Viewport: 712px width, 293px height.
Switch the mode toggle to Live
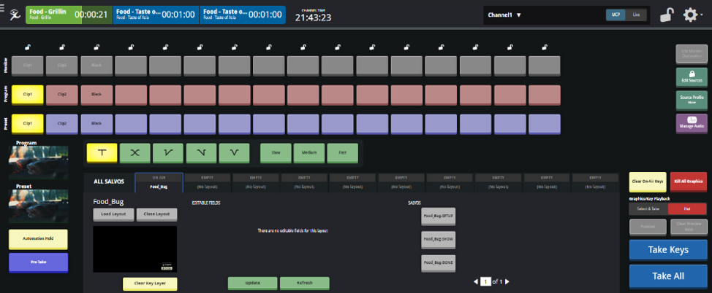coord(636,15)
